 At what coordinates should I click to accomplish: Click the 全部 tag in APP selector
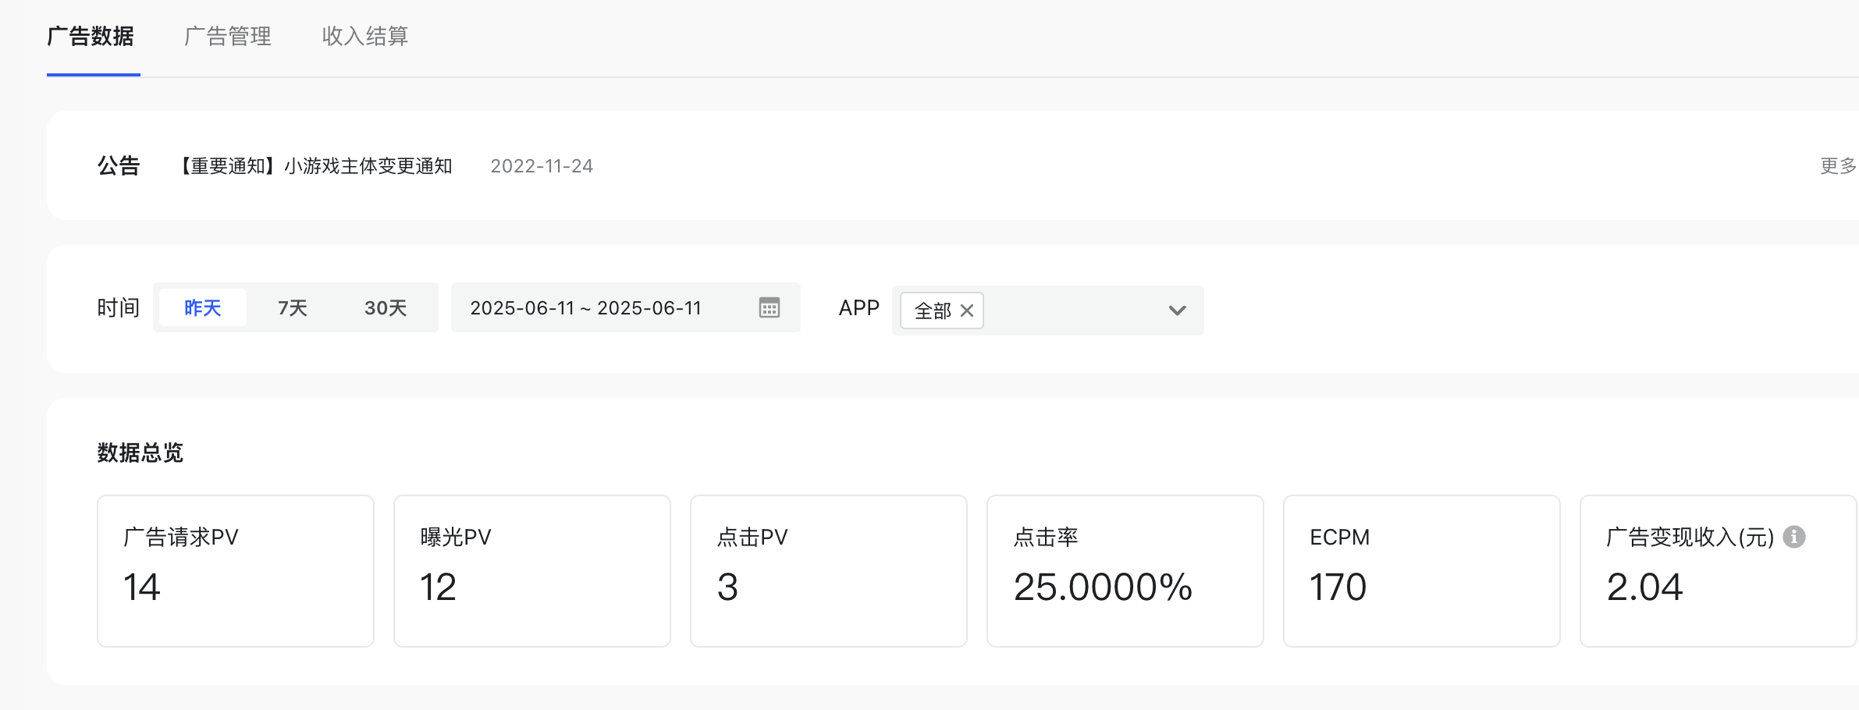point(932,311)
